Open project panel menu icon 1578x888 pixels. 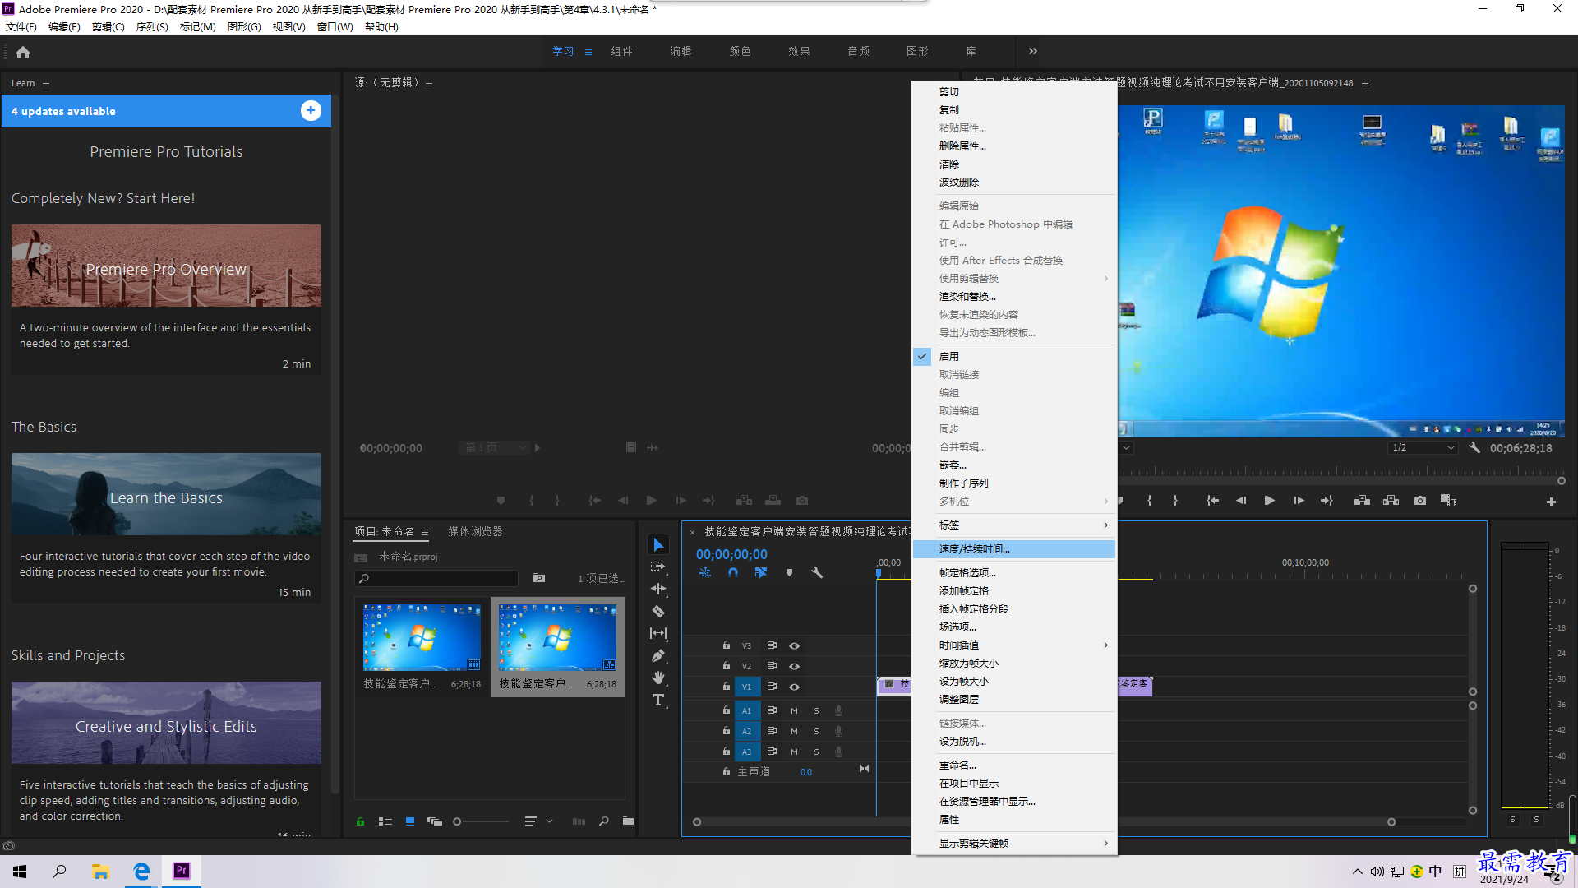(x=425, y=532)
